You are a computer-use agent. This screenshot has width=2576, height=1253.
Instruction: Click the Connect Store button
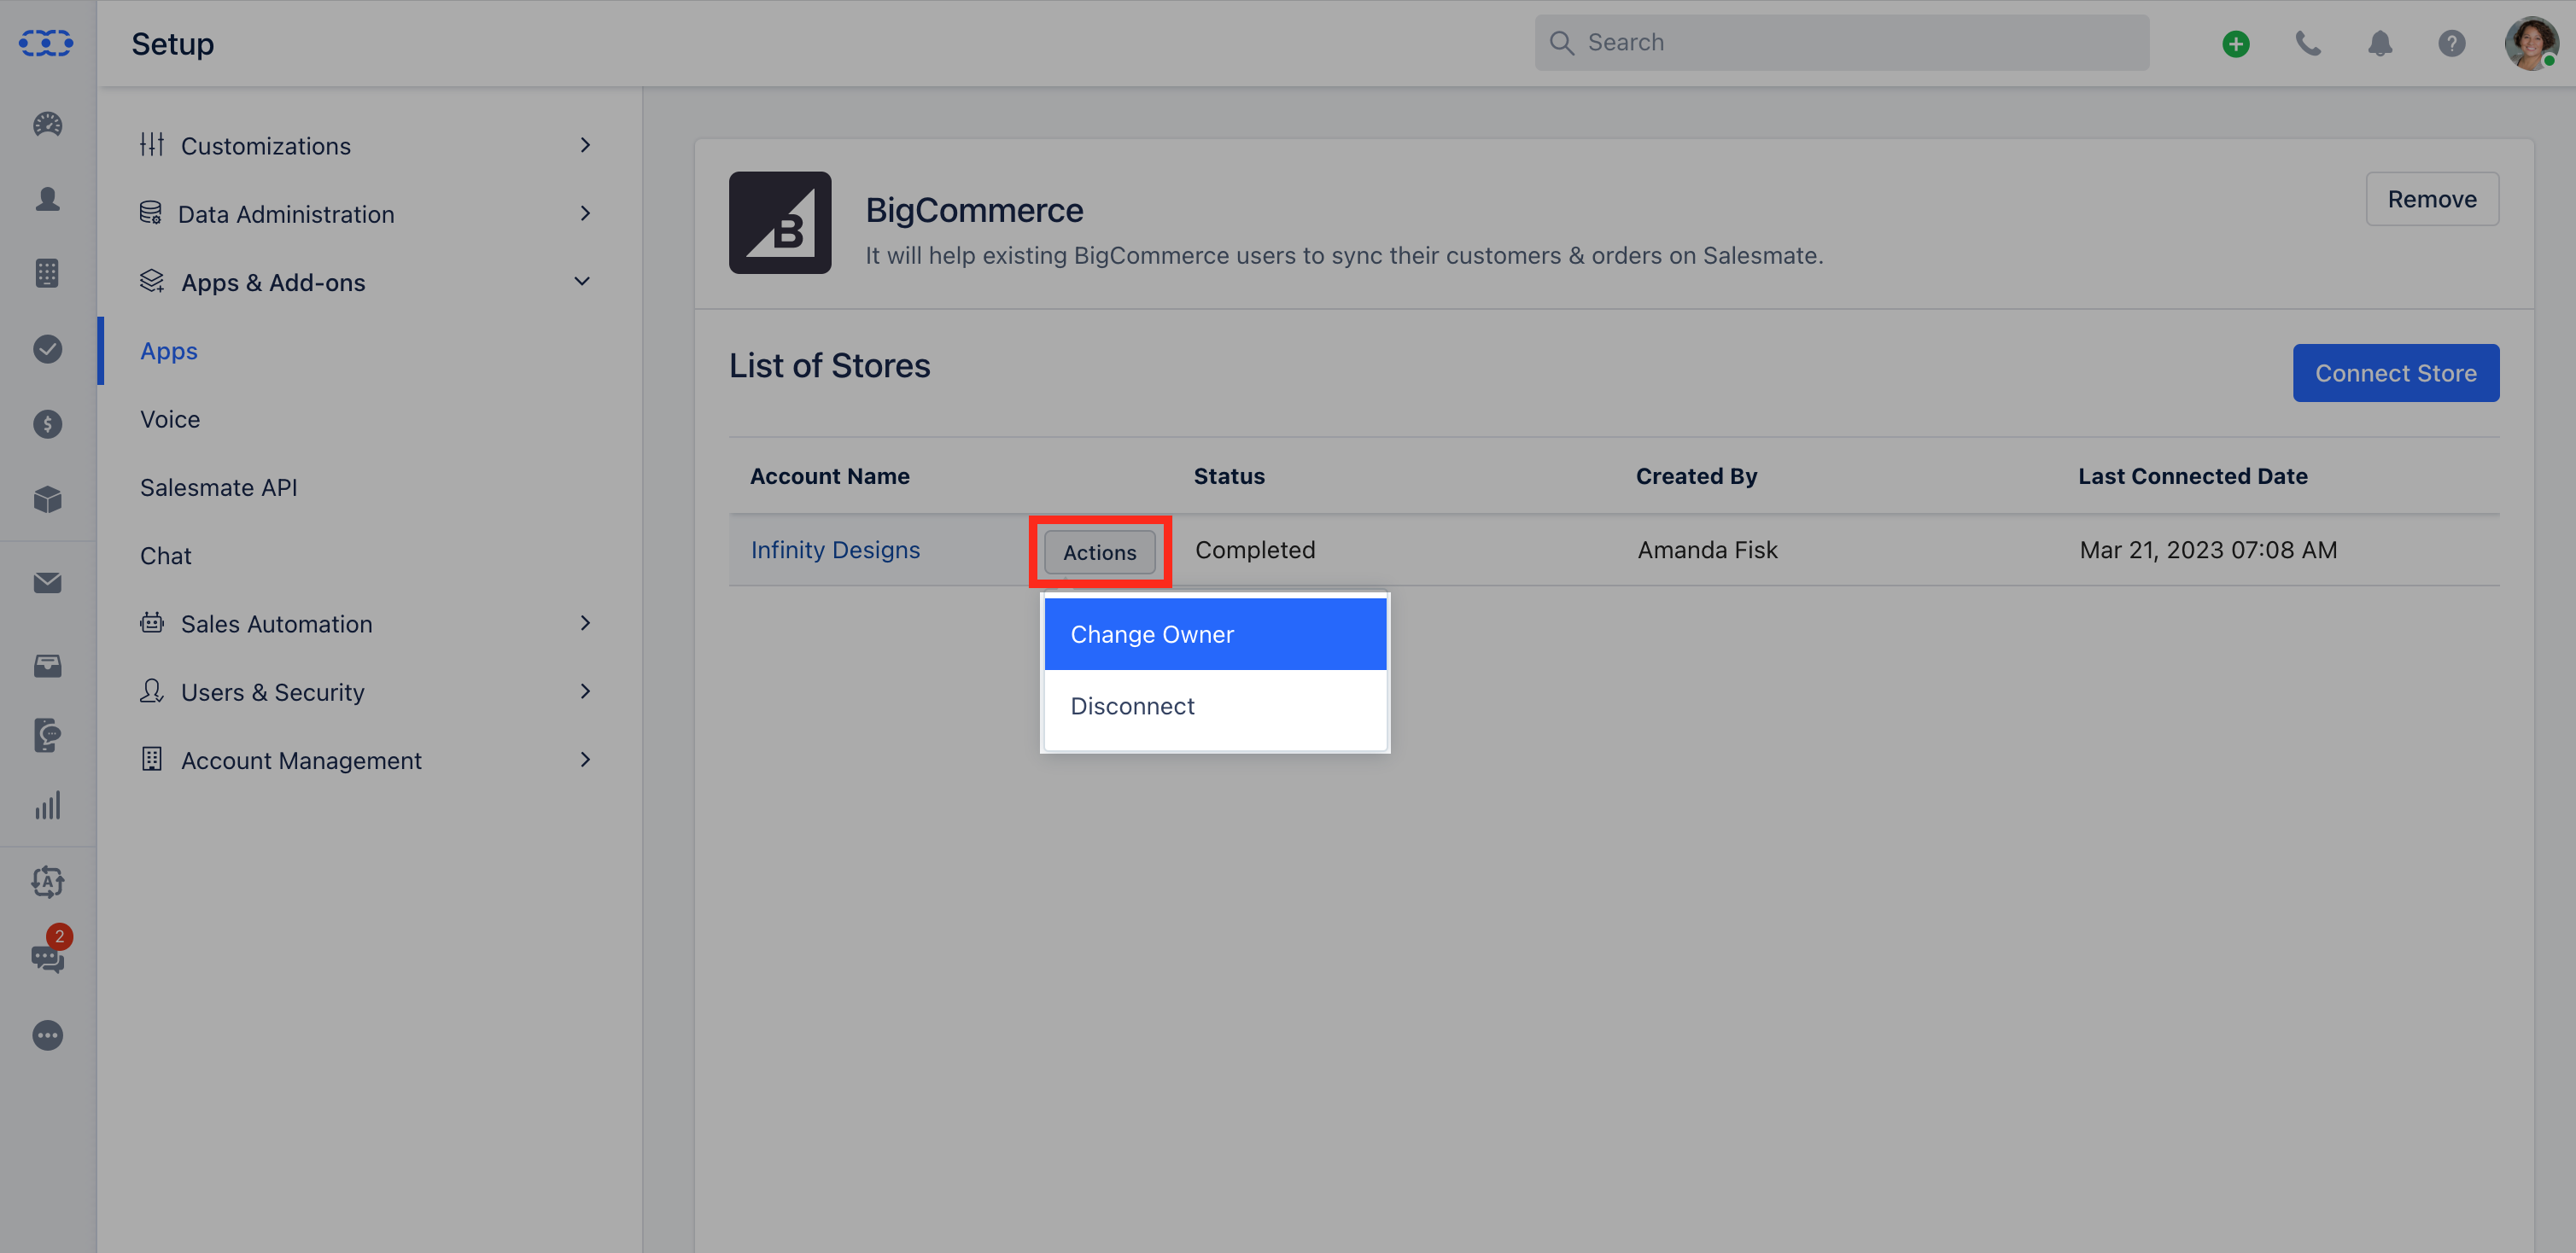coord(2396,373)
